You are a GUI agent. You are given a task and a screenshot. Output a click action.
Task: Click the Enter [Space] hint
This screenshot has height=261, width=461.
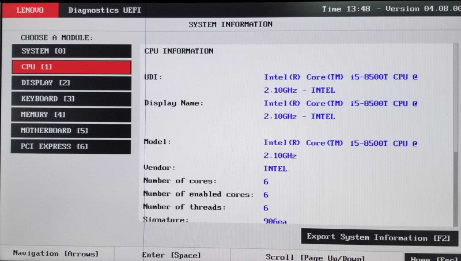pos(171,255)
